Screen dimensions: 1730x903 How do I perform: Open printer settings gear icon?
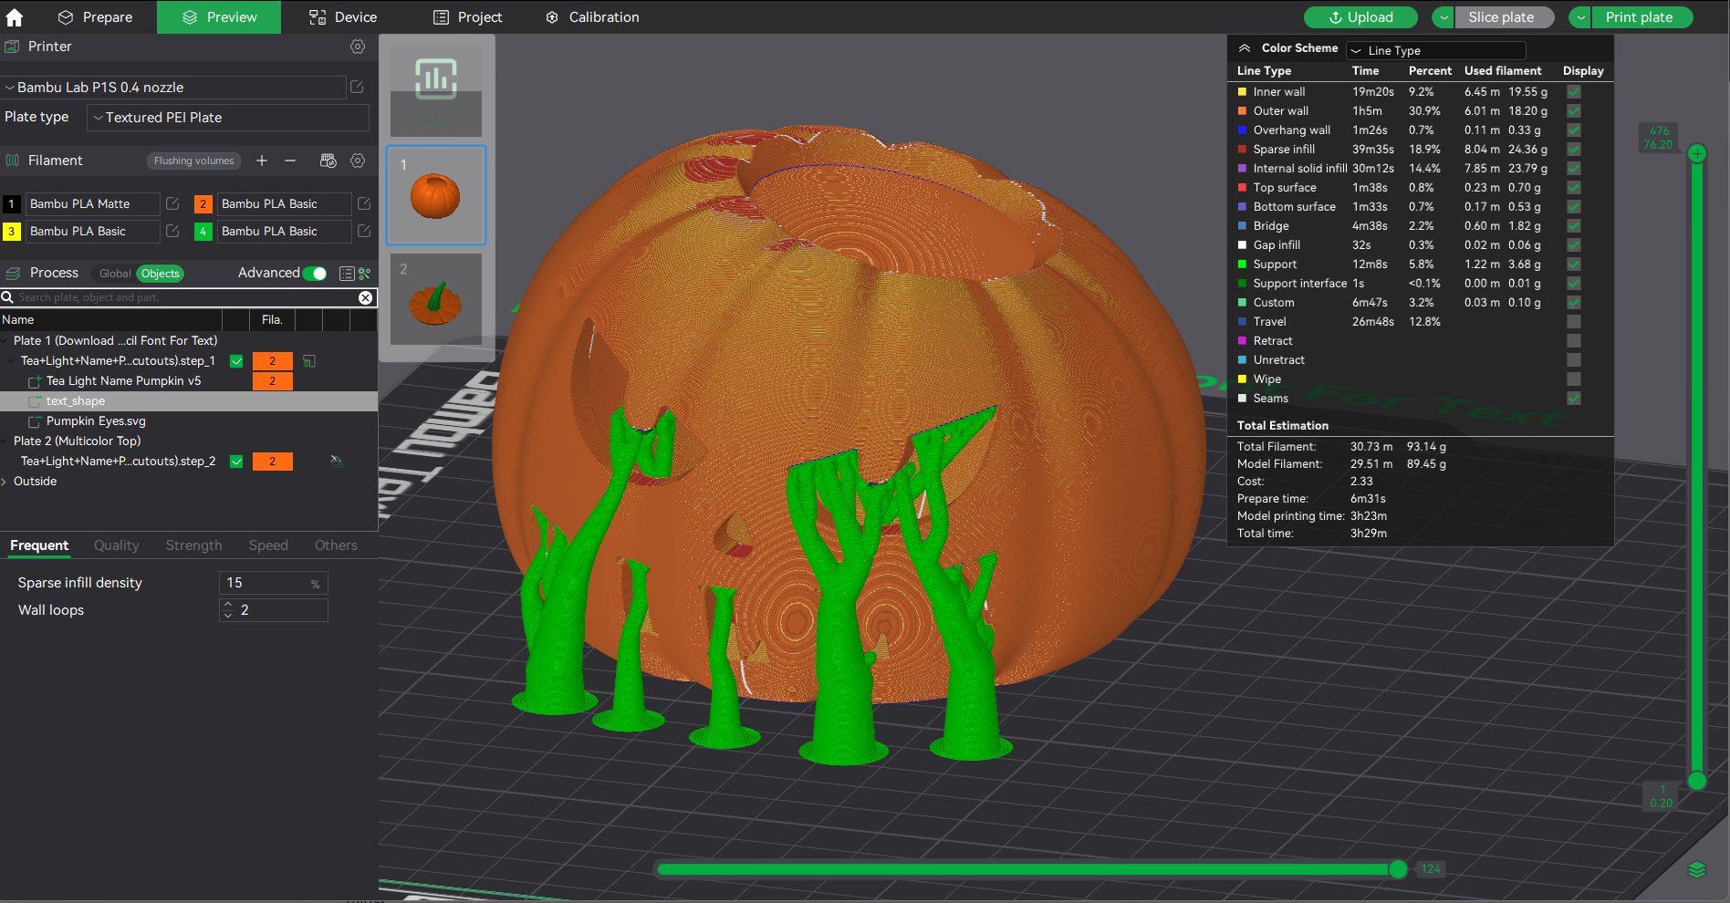(x=358, y=47)
